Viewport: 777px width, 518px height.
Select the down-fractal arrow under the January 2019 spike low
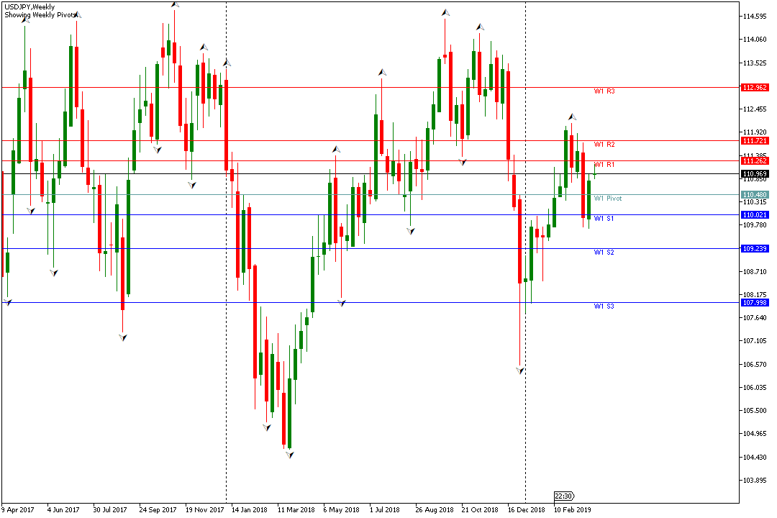pos(519,370)
